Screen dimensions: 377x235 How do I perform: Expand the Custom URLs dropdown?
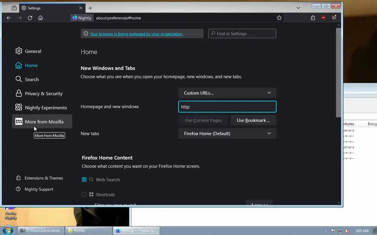(x=227, y=93)
